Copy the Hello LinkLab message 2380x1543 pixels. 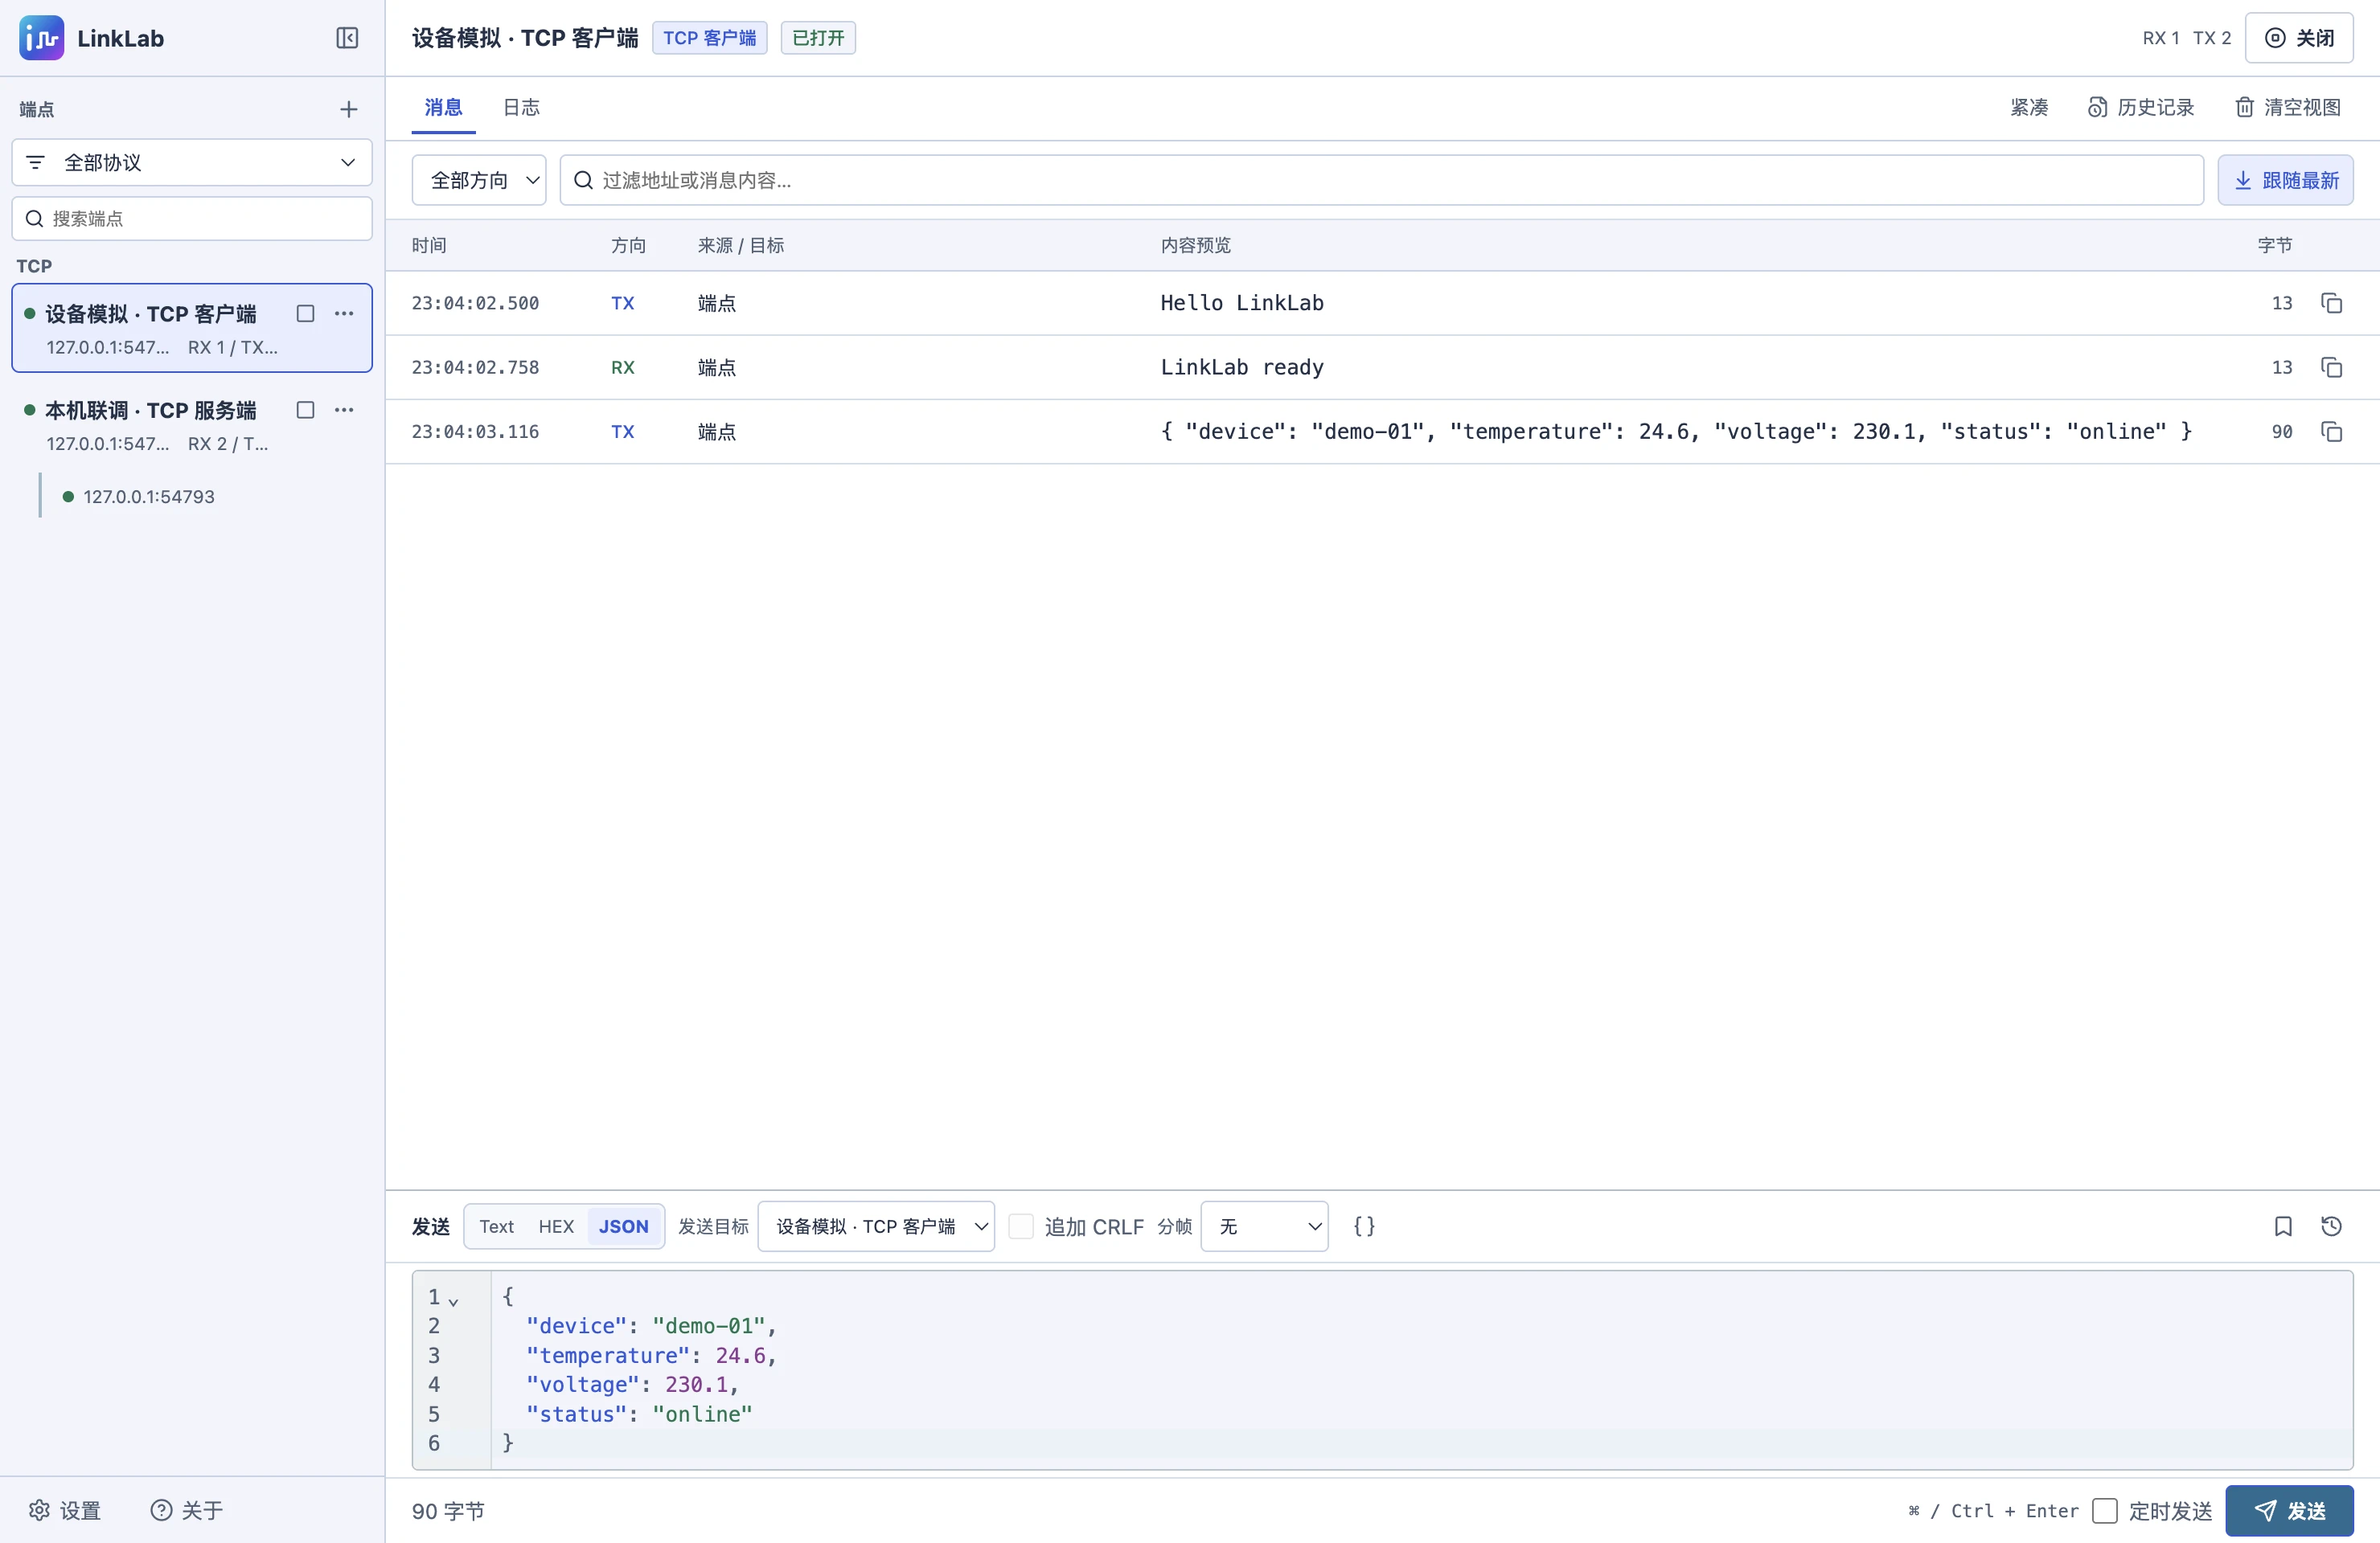pyautogui.click(x=2331, y=303)
